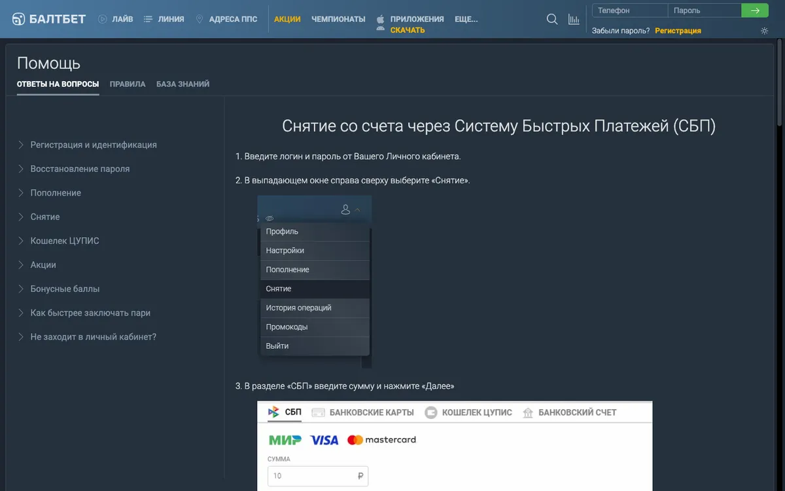Click step 2 text about выпадающем окне
Viewport: 785px width, 491px height.
click(353, 180)
